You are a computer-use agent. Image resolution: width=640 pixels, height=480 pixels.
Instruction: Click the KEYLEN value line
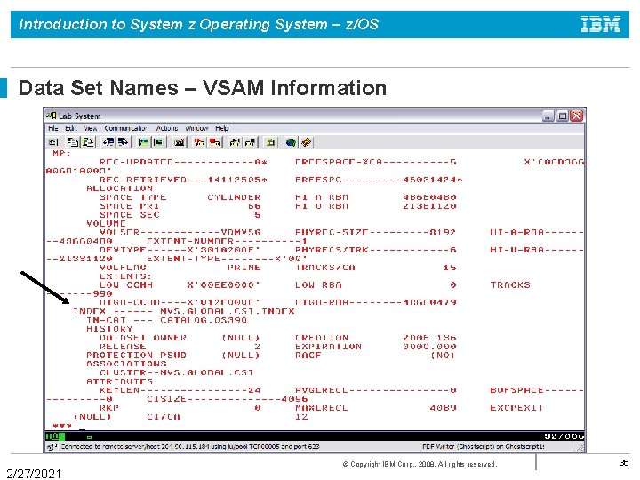pyautogui.click(x=180, y=390)
